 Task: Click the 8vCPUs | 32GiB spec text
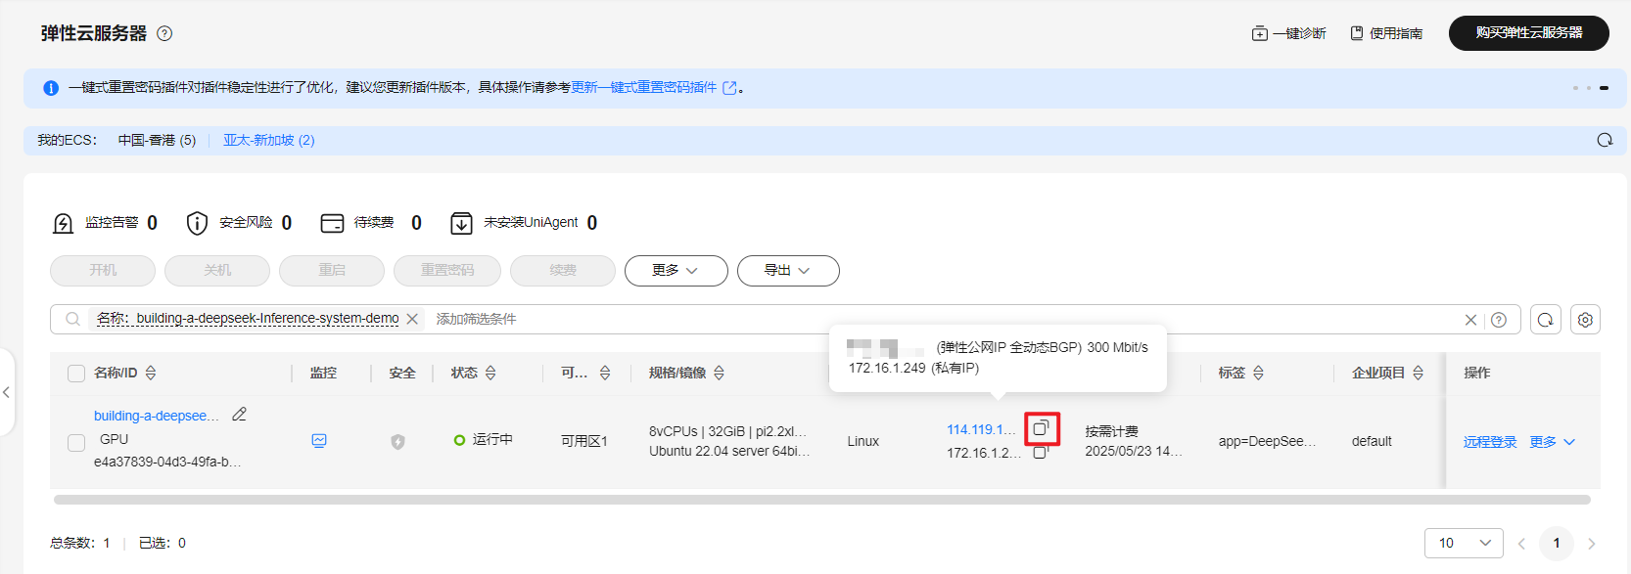pyautogui.click(x=727, y=431)
